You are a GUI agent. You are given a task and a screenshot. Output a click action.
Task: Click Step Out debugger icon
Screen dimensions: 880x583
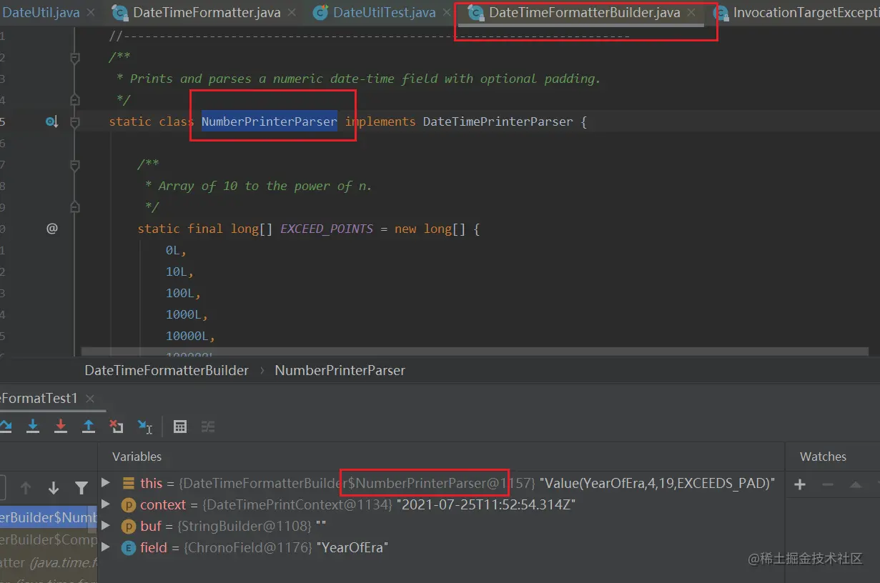pos(89,427)
